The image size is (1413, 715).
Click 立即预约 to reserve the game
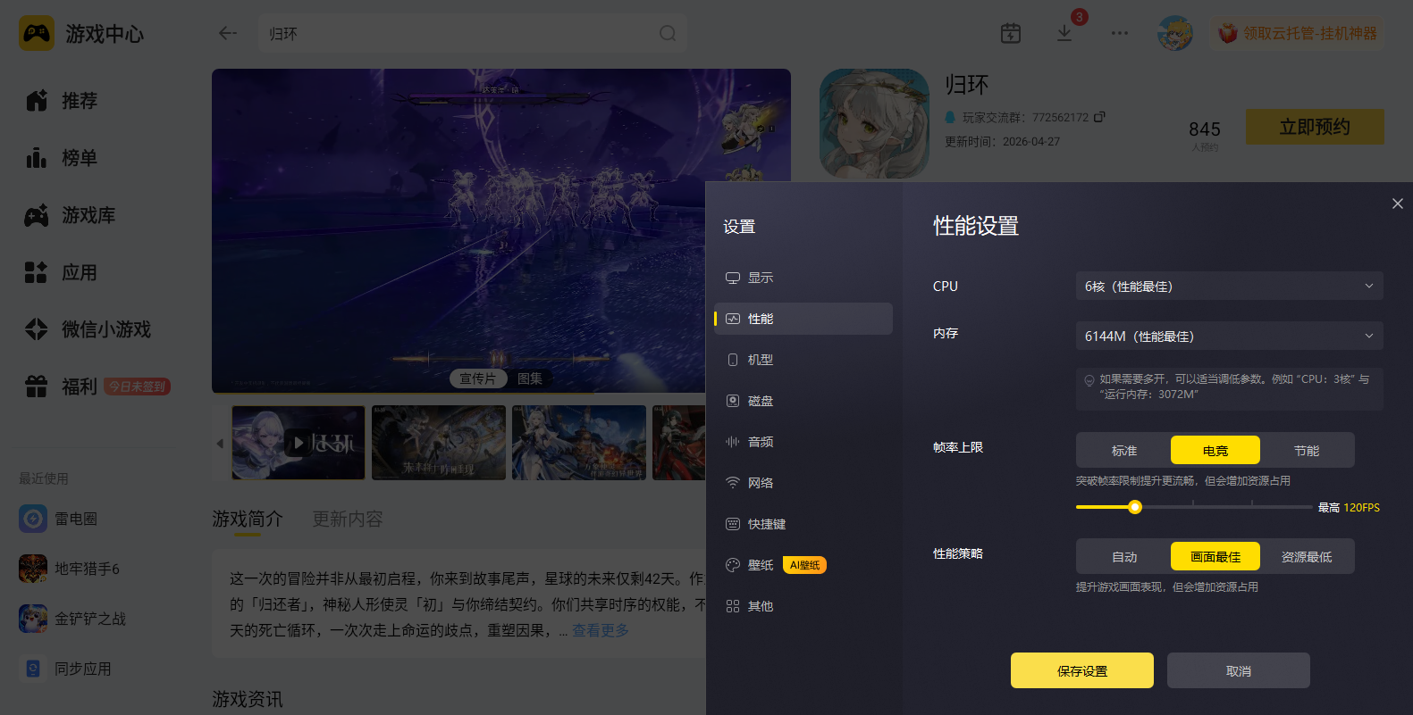click(1315, 127)
